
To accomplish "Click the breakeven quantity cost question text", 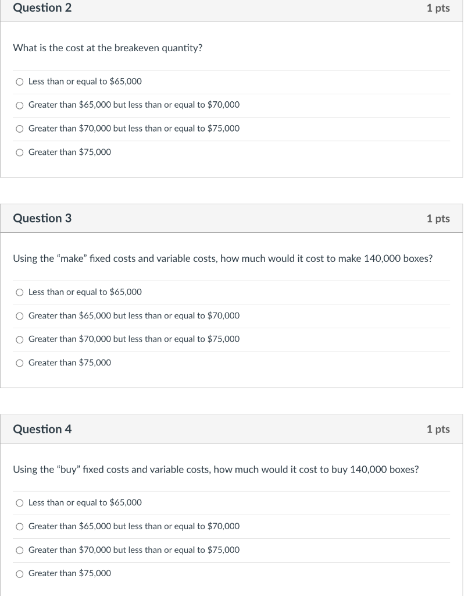I will (108, 48).
